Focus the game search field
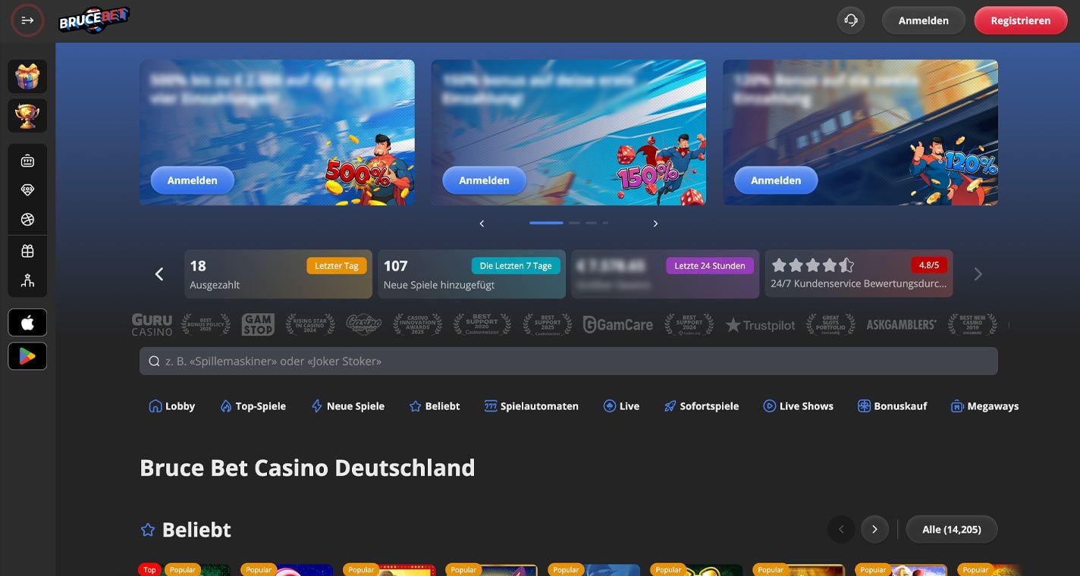Image resolution: width=1080 pixels, height=576 pixels. pyautogui.click(x=569, y=362)
